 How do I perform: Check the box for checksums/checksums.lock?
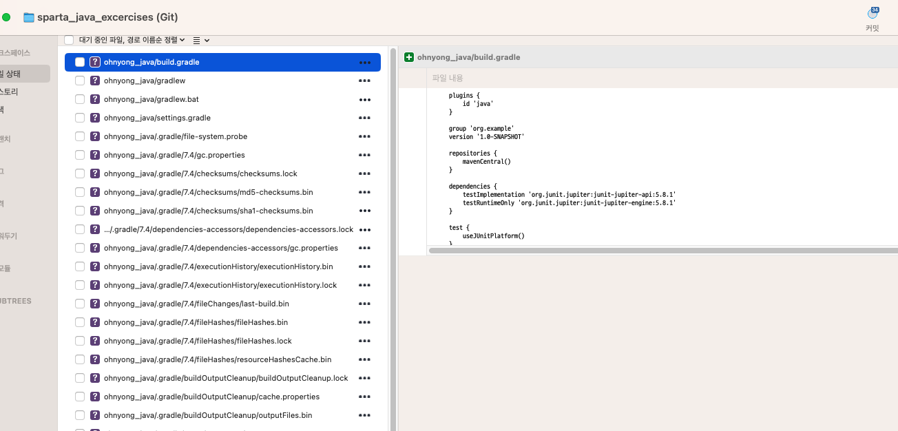pos(80,174)
